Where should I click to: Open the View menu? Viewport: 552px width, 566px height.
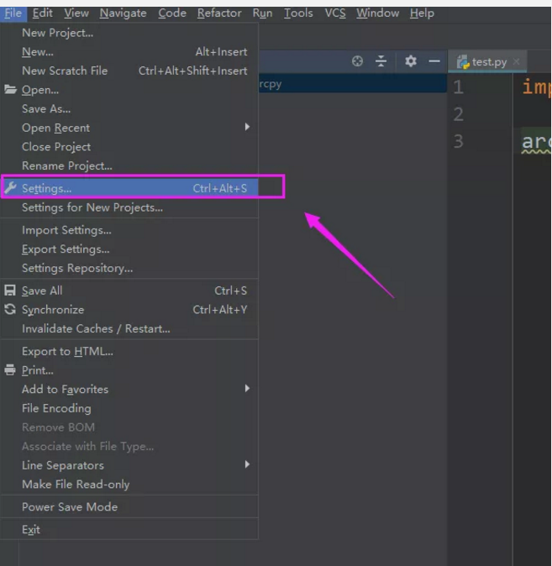(76, 13)
